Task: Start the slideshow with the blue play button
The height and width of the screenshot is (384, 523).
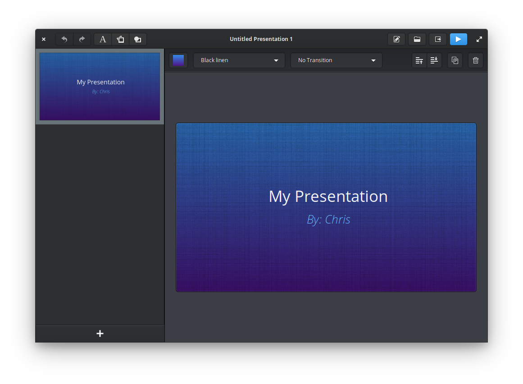Action: pos(458,39)
